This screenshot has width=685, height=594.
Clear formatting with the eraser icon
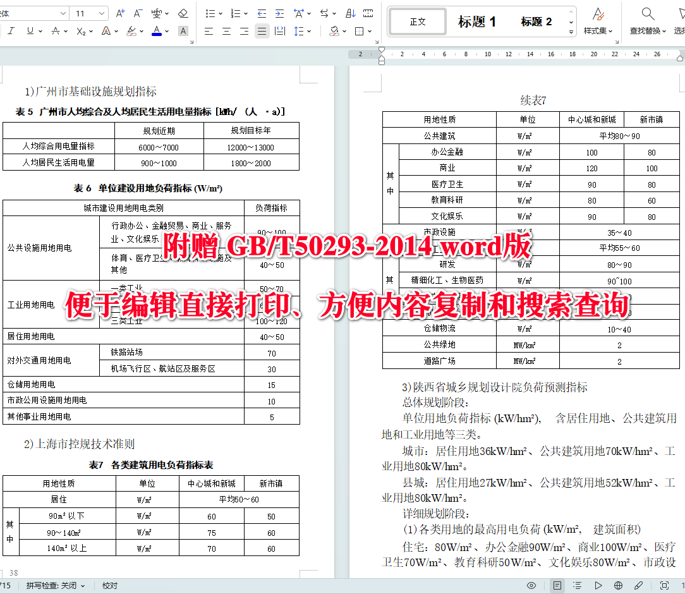(183, 11)
